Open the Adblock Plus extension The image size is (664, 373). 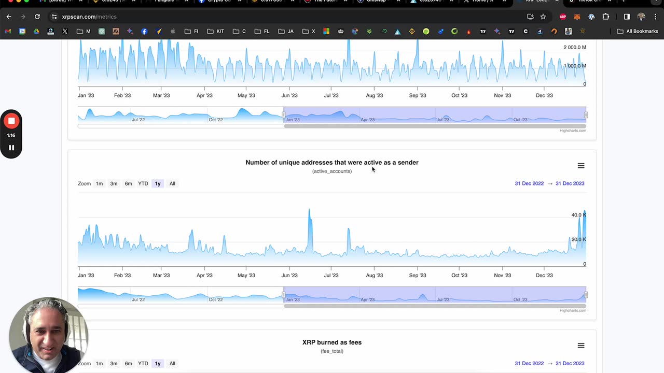point(563,17)
